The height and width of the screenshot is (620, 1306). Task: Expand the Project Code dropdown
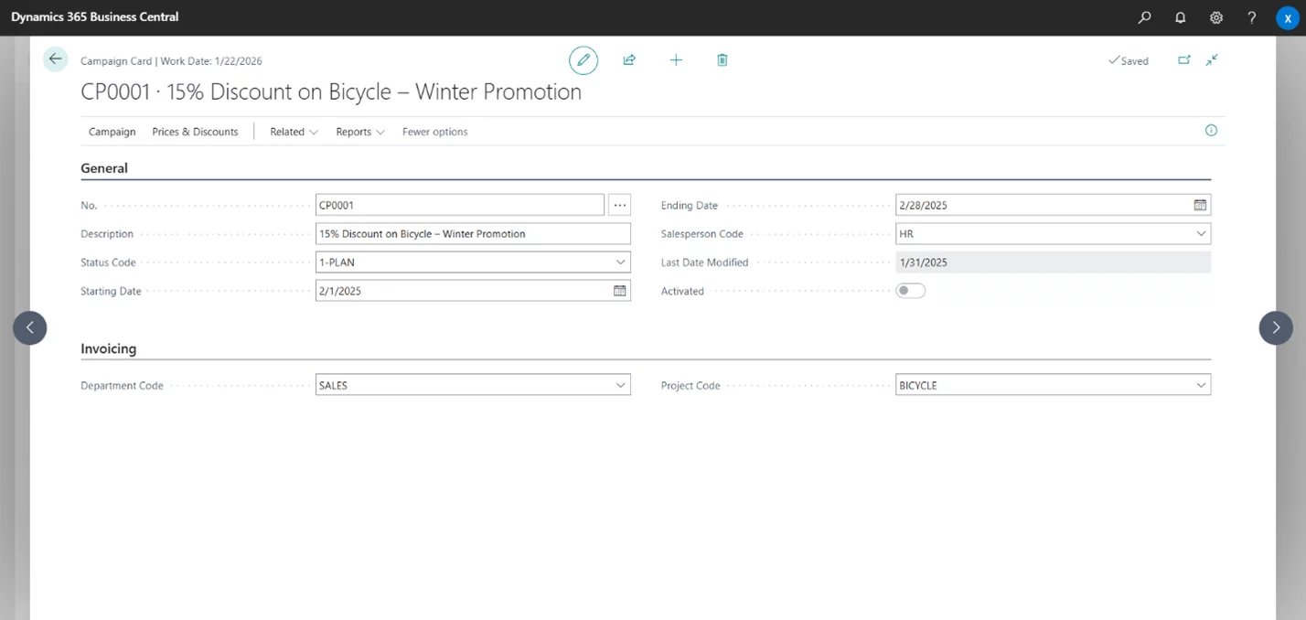click(1201, 386)
